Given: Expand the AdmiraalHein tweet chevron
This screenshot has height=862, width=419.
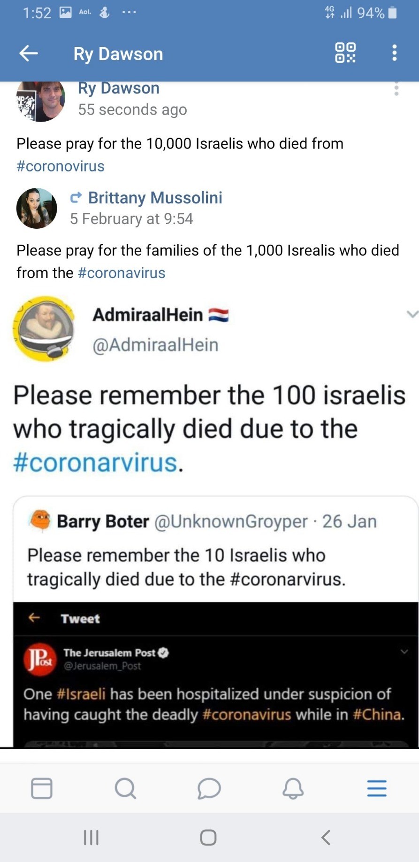Looking at the screenshot, I should coord(412,314).
